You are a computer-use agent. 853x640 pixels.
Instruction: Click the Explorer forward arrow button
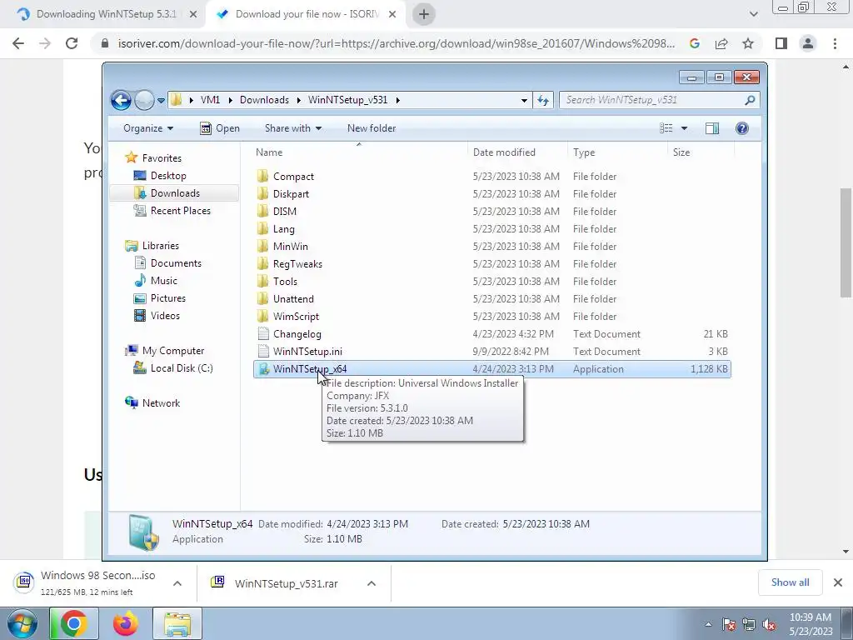[x=144, y=100]
